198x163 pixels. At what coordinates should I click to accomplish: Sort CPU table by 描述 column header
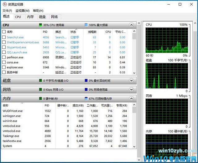click(61, 32)
